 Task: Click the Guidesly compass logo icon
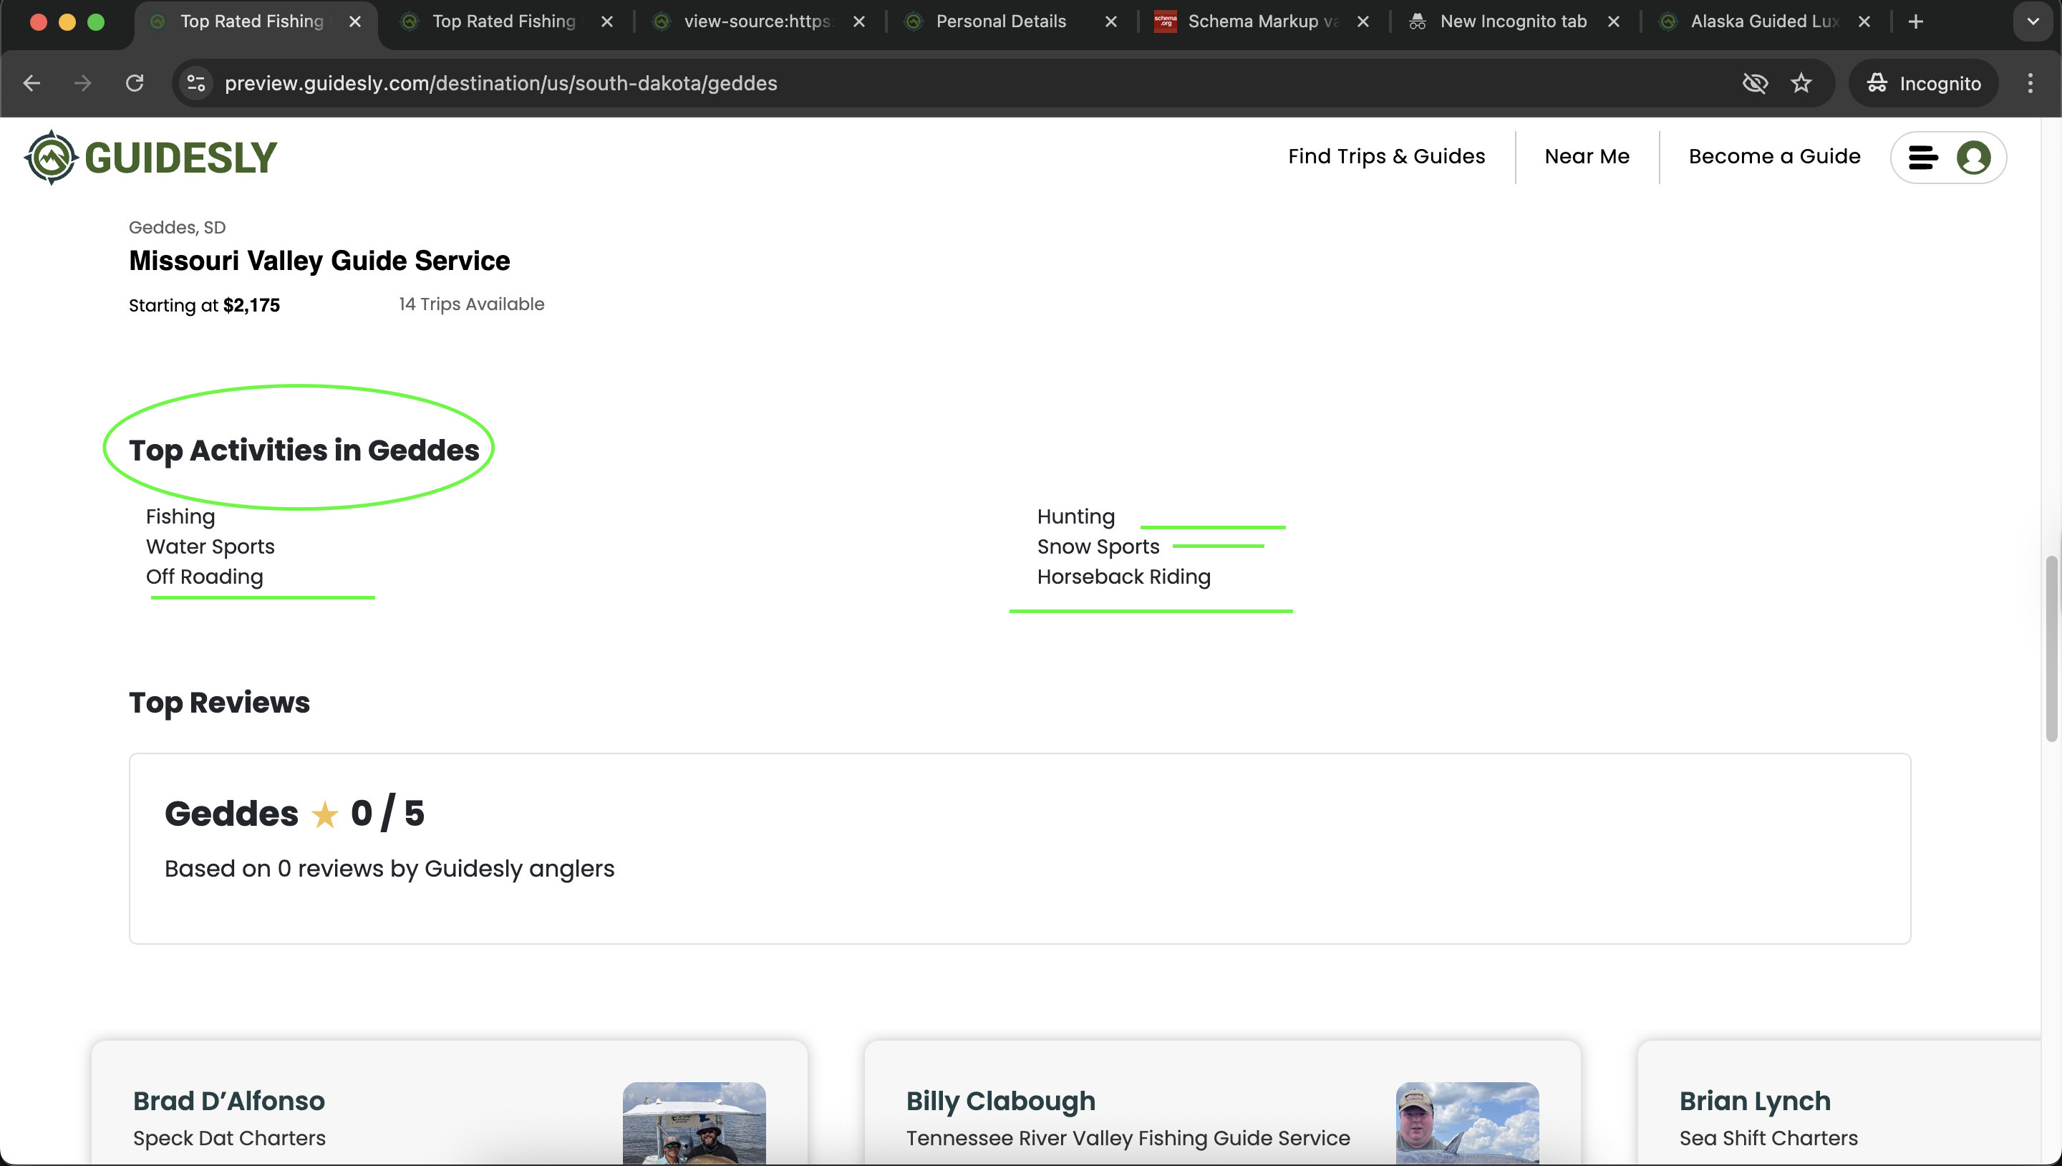52,157
